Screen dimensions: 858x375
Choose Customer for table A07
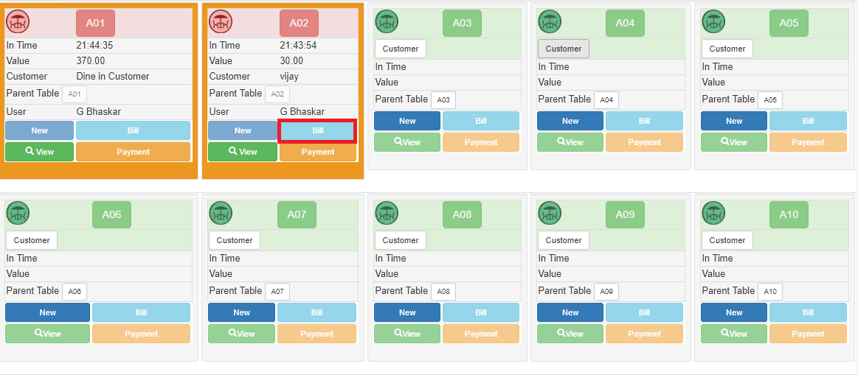(235, 240)
